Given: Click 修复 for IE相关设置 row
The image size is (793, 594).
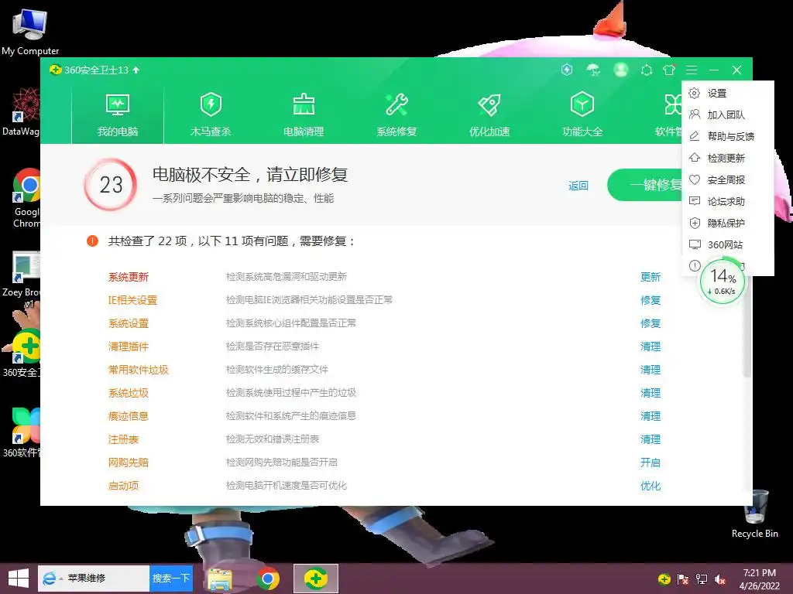Looking at the screenshot, I should (651, 300).
